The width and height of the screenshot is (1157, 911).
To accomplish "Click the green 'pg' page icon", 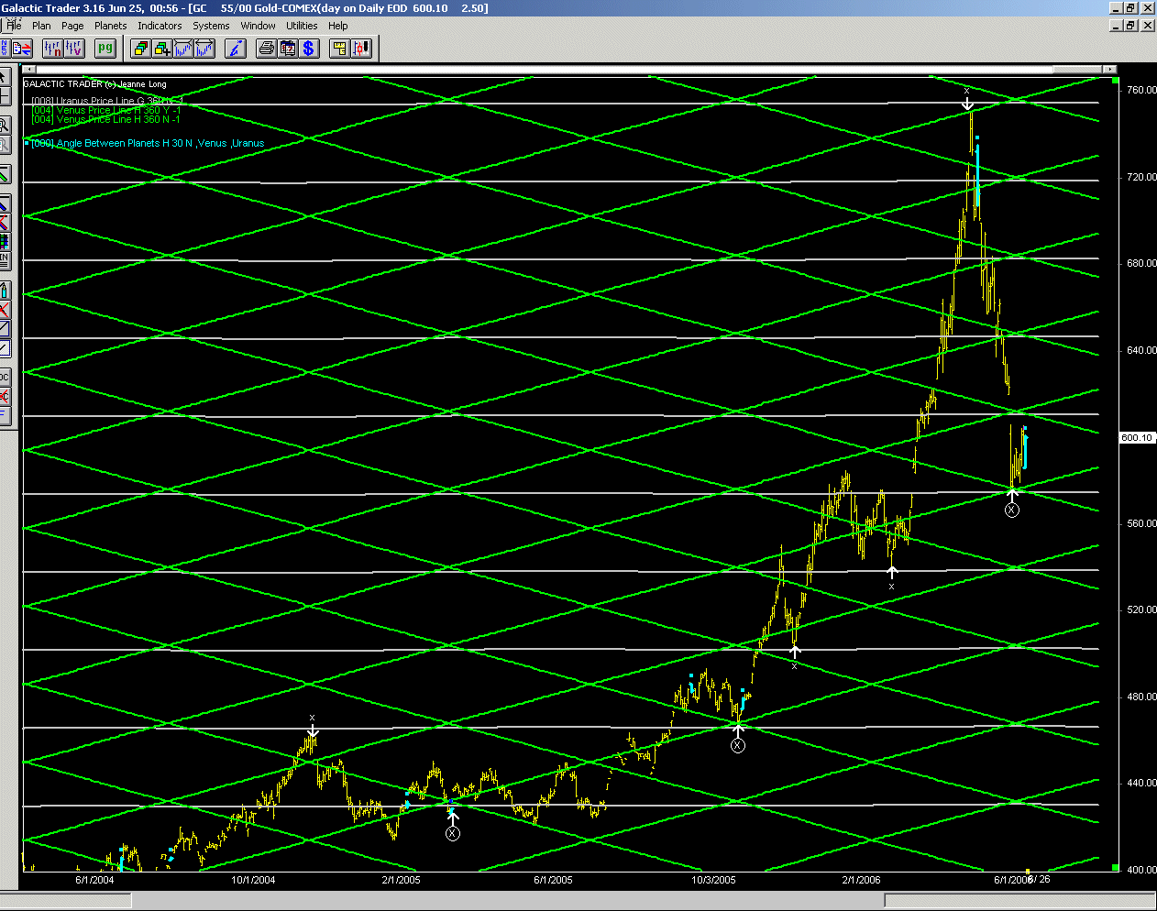I will (105, 48).
